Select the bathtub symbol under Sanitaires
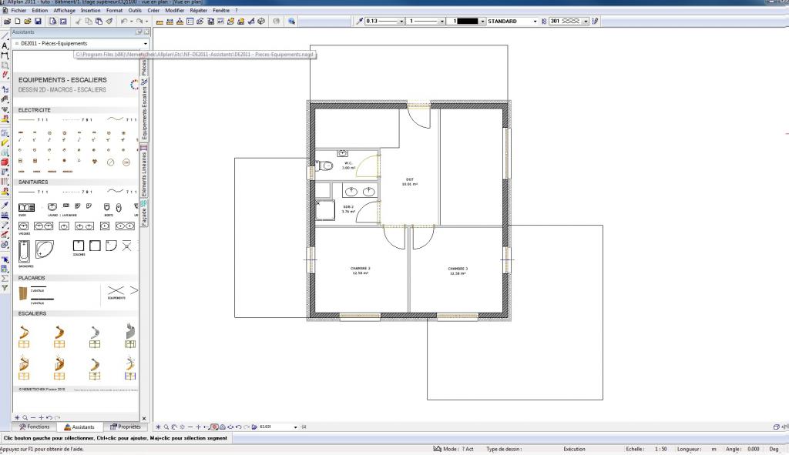This screenshot has height=455, width=789. (x=24, y=252)
